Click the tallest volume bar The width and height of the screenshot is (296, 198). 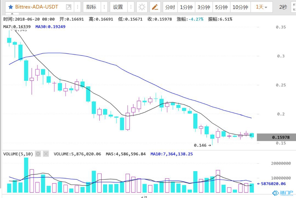(26, 175)
